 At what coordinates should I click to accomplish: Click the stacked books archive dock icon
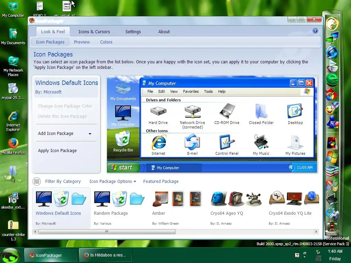(x=332, y=172)
